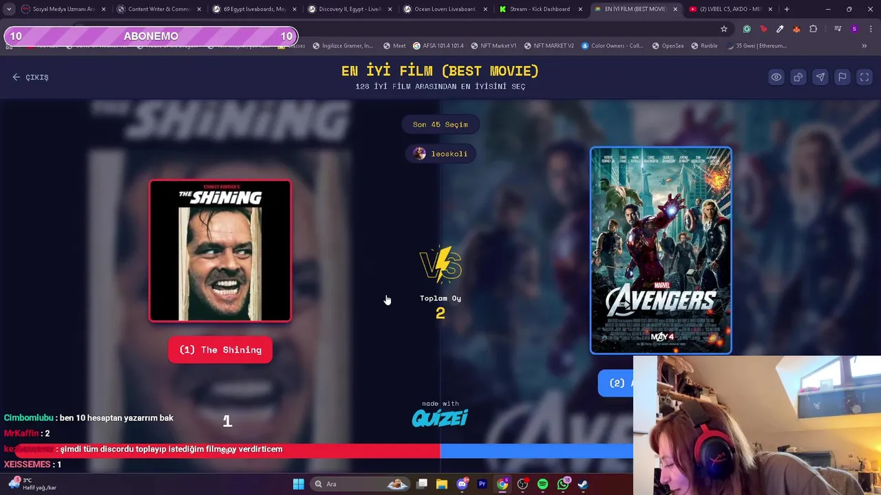This screenshot has width=881, height=495.
Task: Click chat message from Cimbomlubu
Action: 89,418
